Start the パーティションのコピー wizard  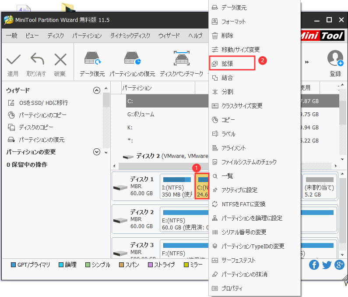click(37, 115)
